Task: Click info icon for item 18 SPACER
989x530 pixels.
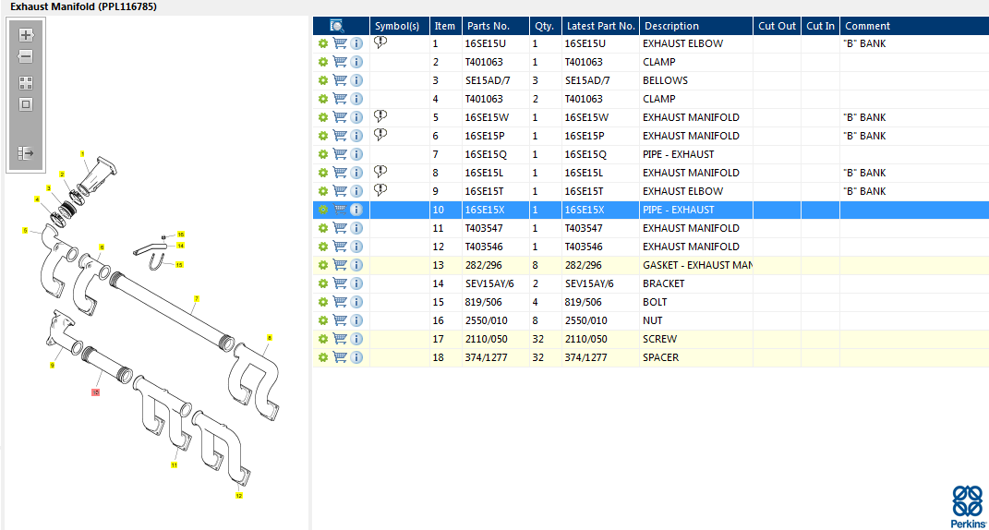Action: tap(356, 357)
